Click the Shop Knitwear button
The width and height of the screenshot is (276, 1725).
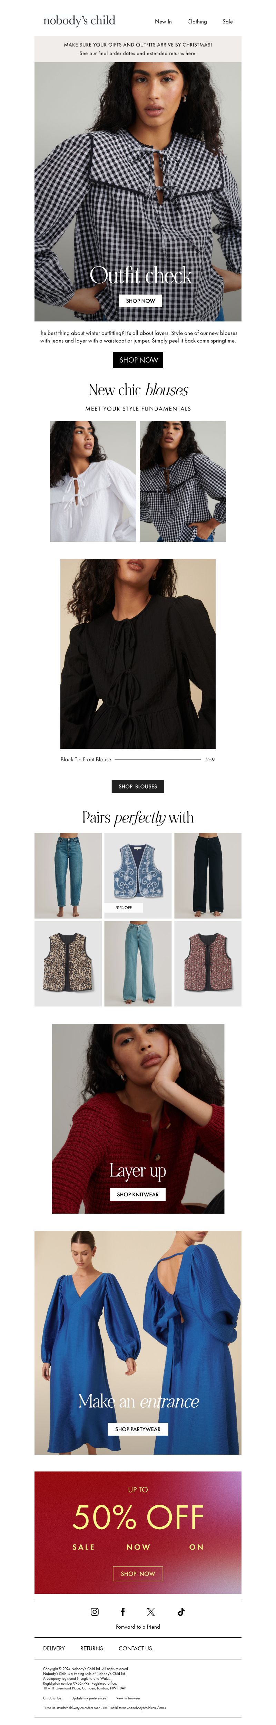click(x=138, y=1194)
